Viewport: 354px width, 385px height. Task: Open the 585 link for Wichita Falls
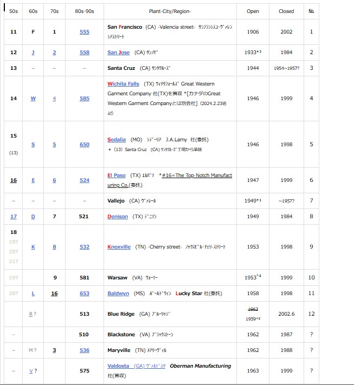tap(85, 99)
